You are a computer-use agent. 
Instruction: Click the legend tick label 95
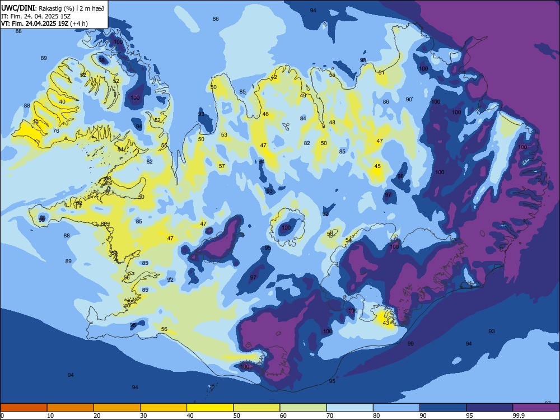coord(470,416)
